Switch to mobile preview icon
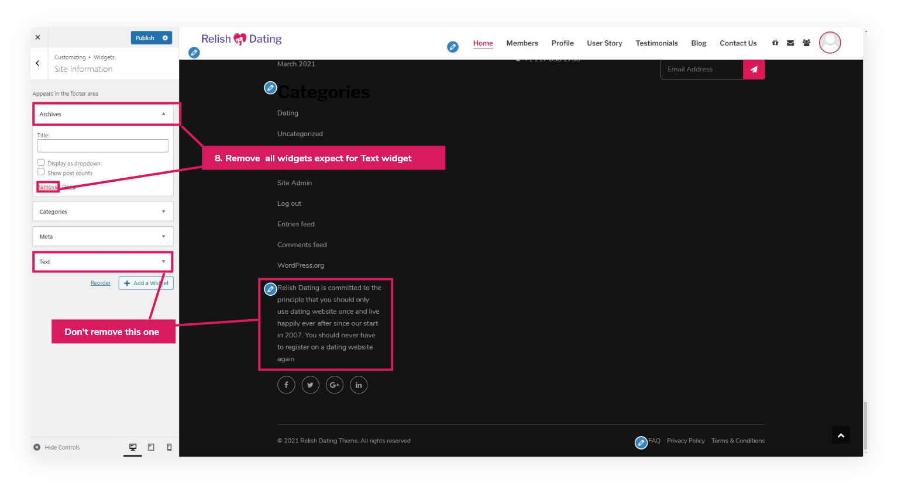This screenshot has height=491, width=898. pos(169,447)
